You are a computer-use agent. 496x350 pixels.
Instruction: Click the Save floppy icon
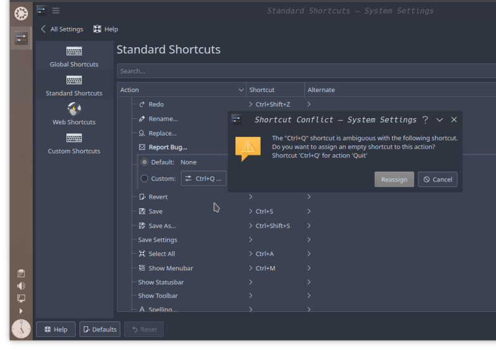(x=142, y=211)
